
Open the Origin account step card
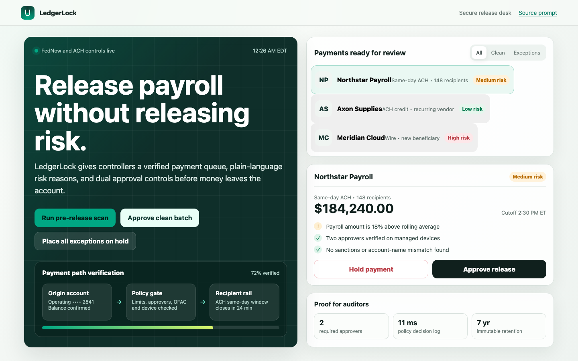77,302
